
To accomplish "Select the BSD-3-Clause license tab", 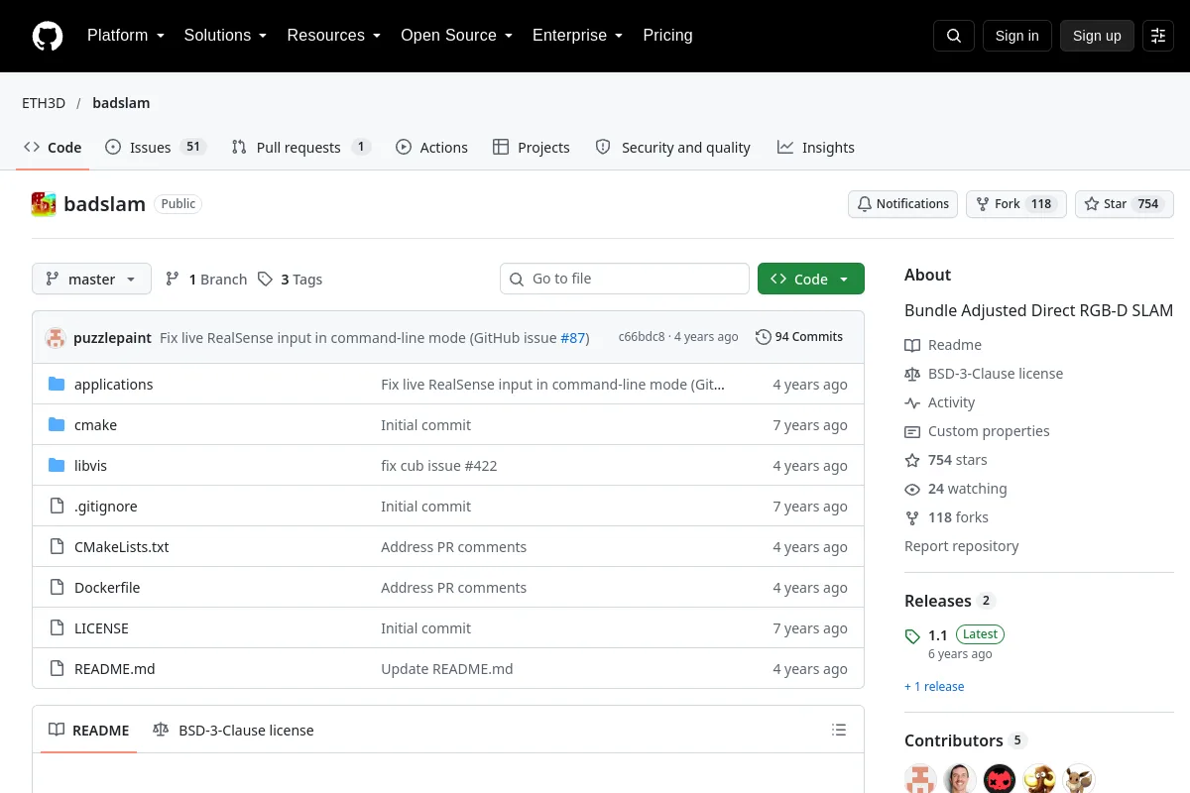I will pyautogui.click(x=233, y=731).
